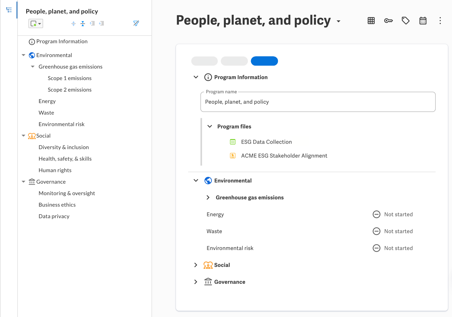The height and width of the screenshot is (317, 452).
Task: Open the grid table view icon
Action: point(371,21)
